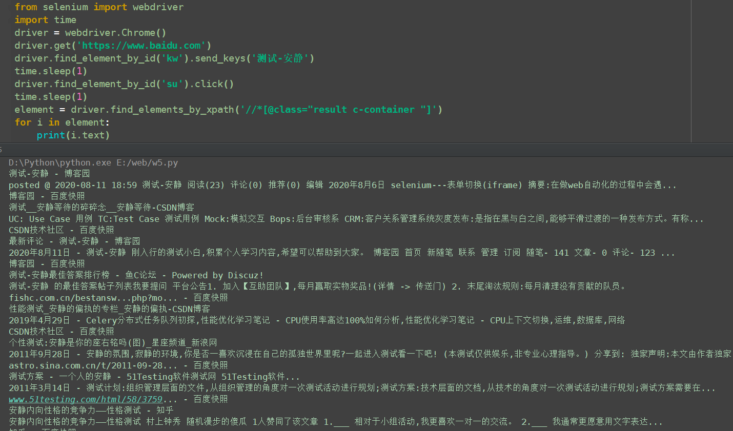
Task: Click the output line starting '2011年9月28日'
Action: 370,354
